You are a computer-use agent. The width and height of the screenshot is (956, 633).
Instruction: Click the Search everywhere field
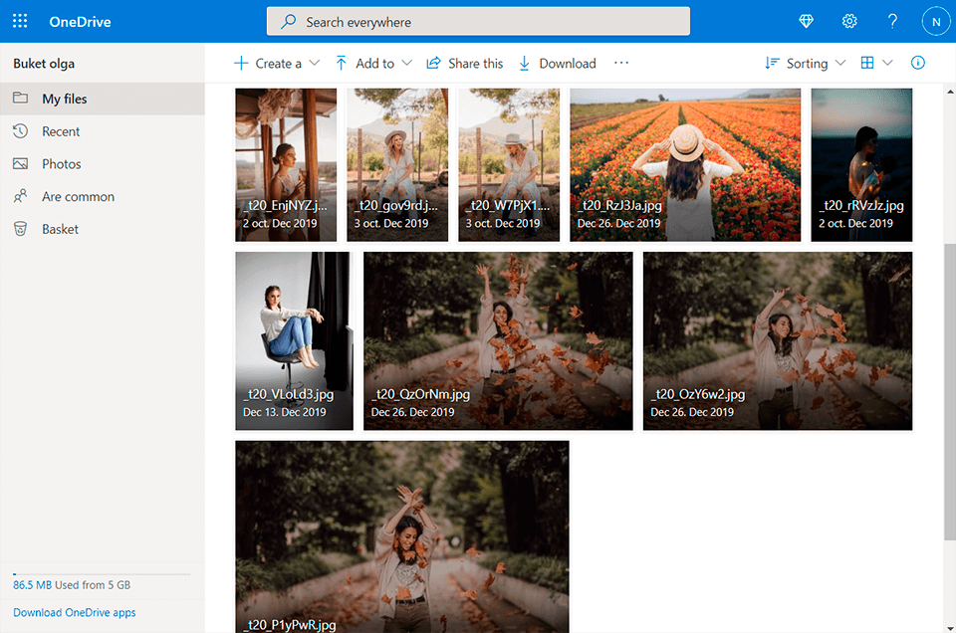pos(478,21)
